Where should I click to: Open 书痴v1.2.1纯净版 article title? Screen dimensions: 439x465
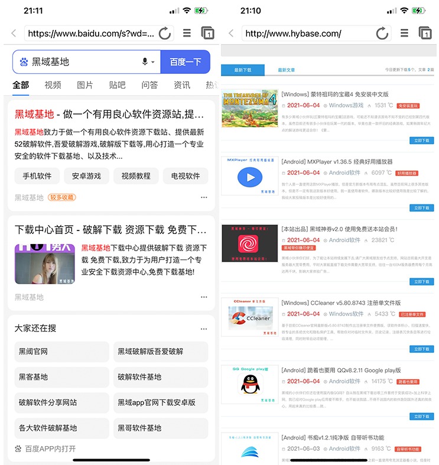pyautogui.click(x=333, y=437)
